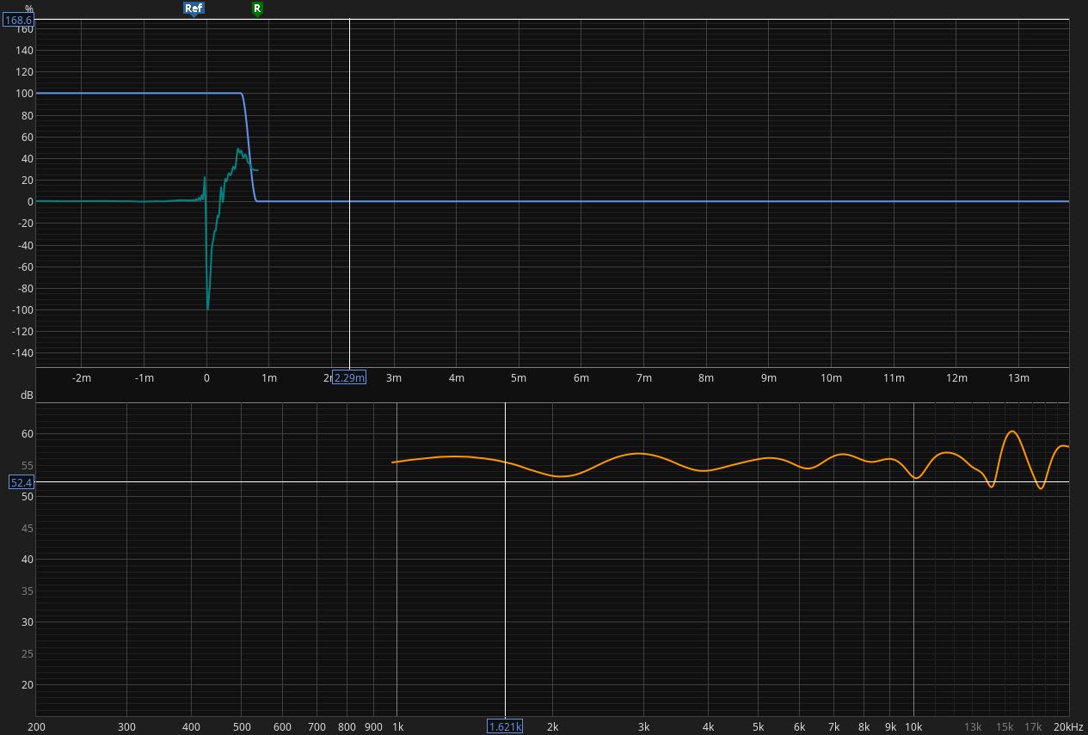The width and height of the screenshot is (1088, 735).
Task: Click the 10m time axis label
Action: coord(831,378)
